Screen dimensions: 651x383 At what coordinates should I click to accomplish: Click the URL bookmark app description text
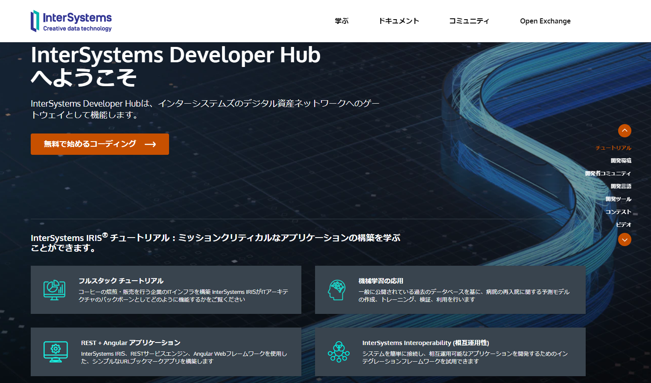pyautogui.click(x=184, y=357)
